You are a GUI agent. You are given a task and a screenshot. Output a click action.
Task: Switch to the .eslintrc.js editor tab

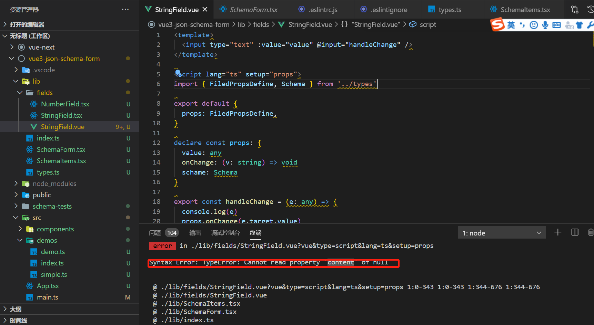coord(323,10)
